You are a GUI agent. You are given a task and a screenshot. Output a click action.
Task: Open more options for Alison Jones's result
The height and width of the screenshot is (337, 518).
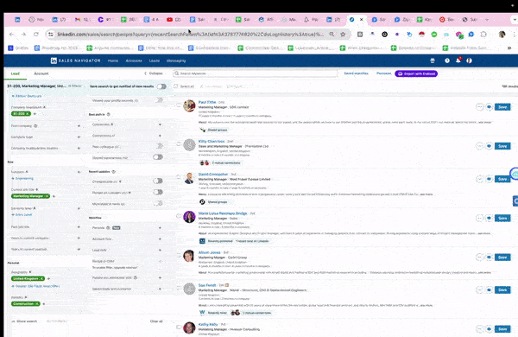479,257
